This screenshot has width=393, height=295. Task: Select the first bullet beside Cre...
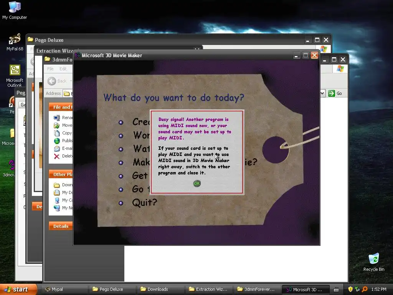coord(121,123)
